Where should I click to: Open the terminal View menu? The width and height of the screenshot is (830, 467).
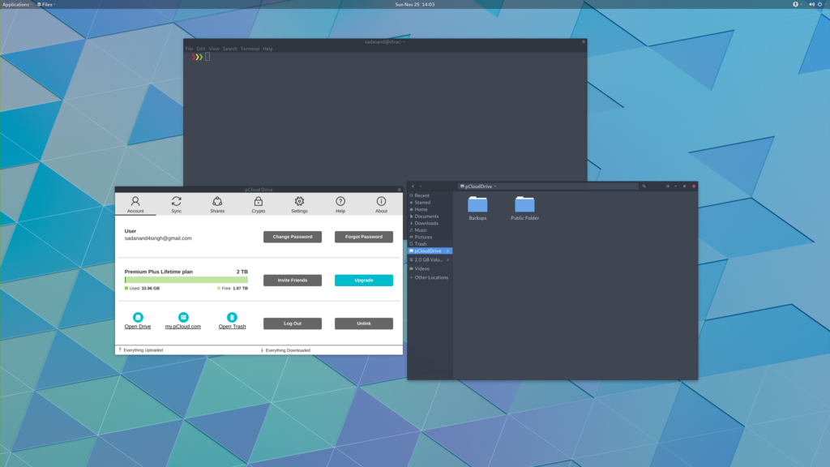click(214, 49)
